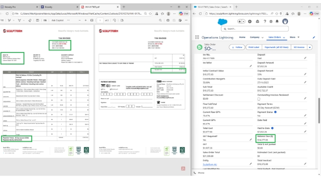Viewport: 321px width, 180px height.
Task: Expand the Company tab chevron
Action: [262, 37]
